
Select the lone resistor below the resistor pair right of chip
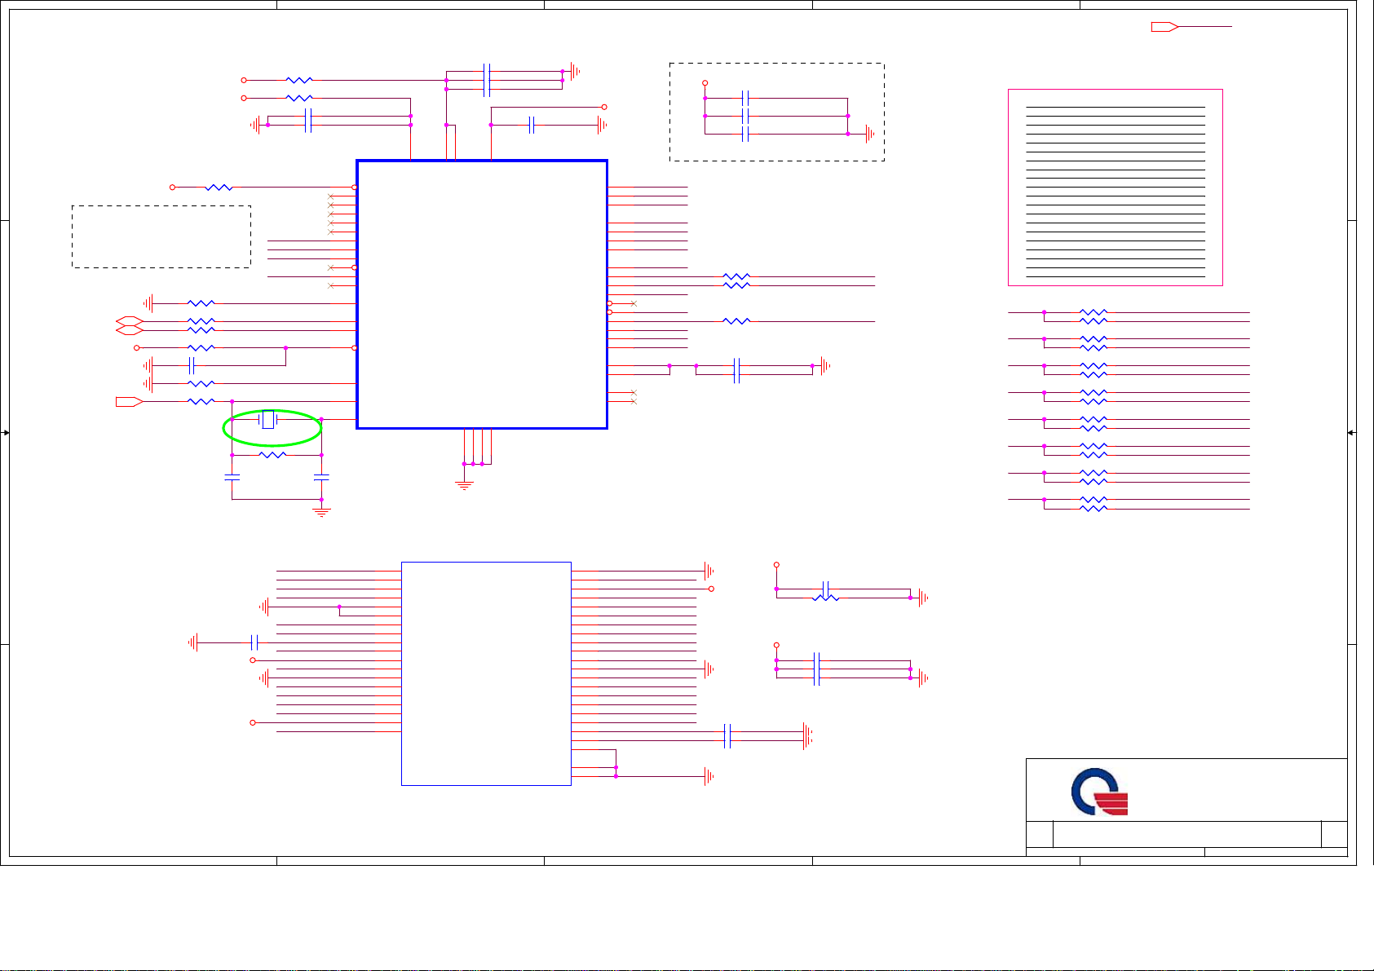(736, 321)
